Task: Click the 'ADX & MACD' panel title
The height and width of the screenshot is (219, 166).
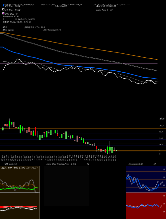Action: pyautogui.click(x=11, y=164)
